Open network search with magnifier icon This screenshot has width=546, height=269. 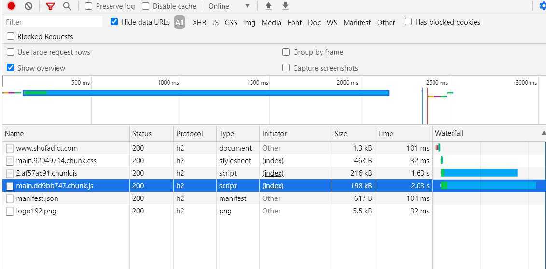[x=67, y=6]
